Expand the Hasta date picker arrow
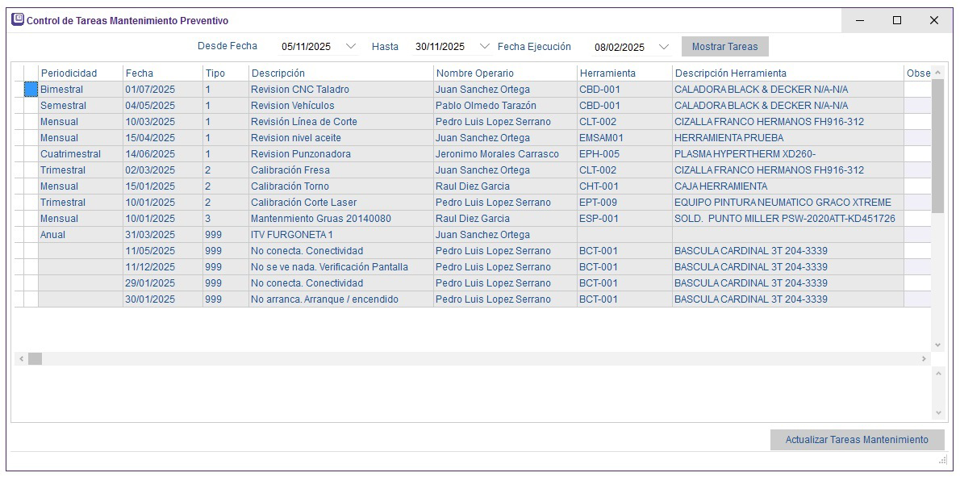This screenshot has width=960, height=477. click(x=484, y=47)
